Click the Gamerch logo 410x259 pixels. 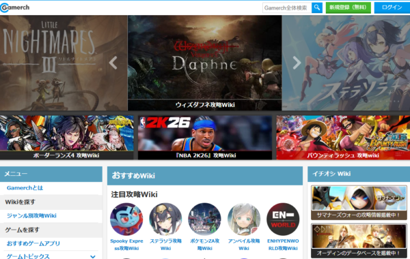point(15,7)
